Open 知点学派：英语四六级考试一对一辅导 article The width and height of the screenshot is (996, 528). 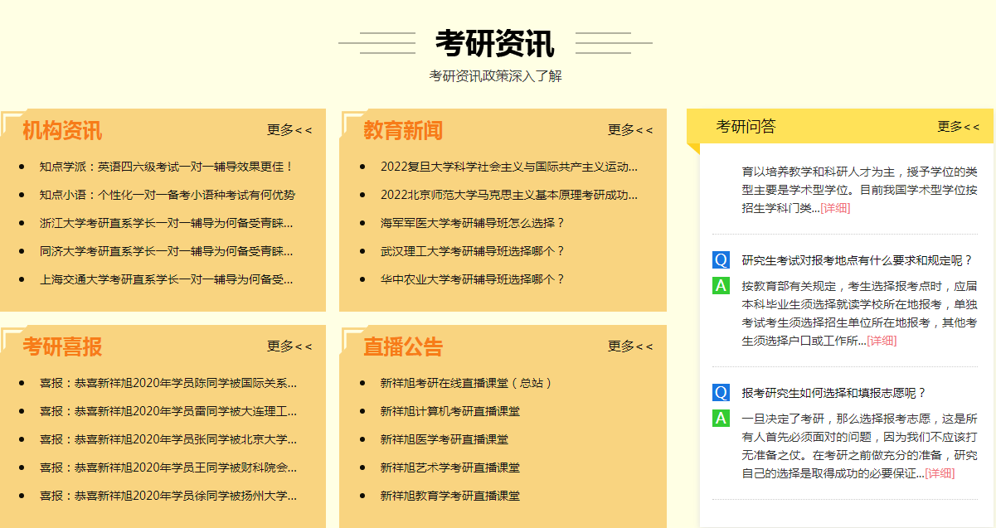click(167, 167)
